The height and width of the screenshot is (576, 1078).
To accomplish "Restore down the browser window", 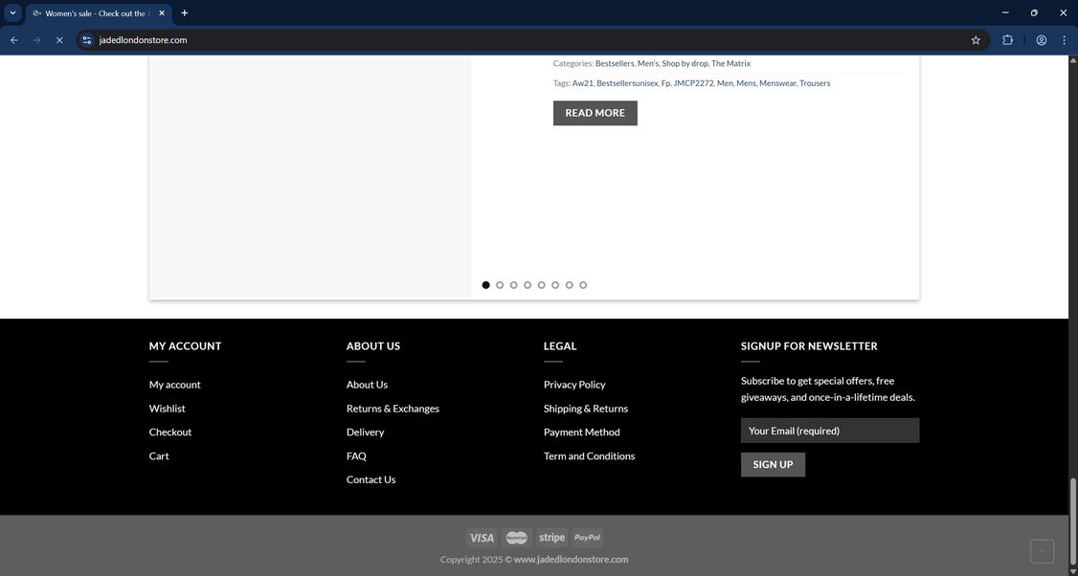I will [1034, 12].
